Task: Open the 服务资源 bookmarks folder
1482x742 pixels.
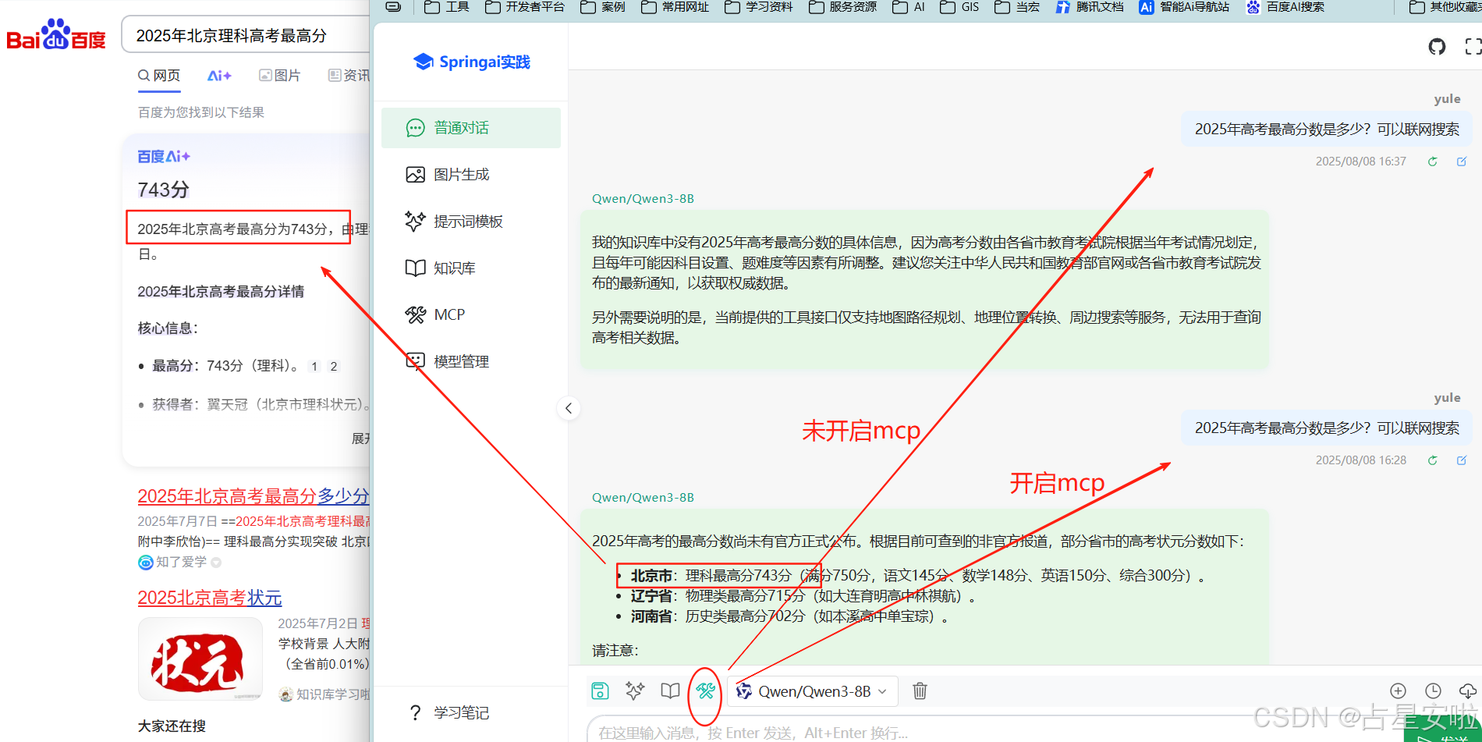Action: point(842,7)
